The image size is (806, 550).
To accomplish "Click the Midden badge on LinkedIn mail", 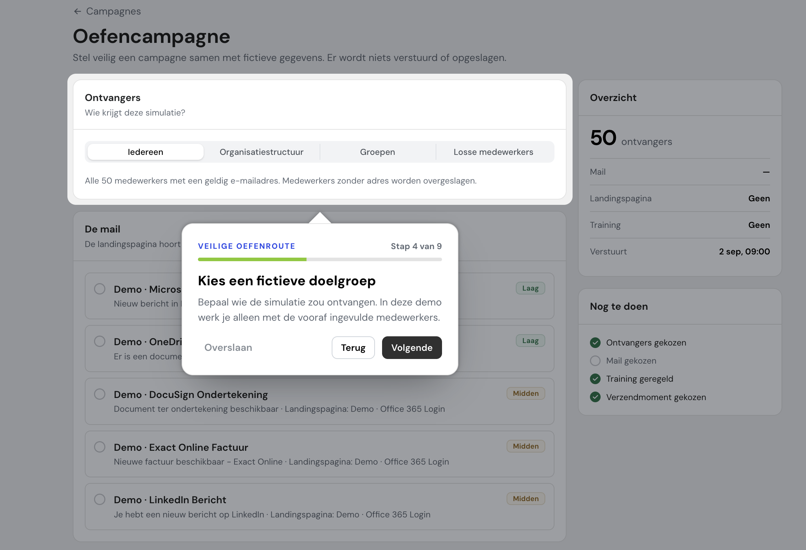I will pyautogui.click(x=526, y=499).
